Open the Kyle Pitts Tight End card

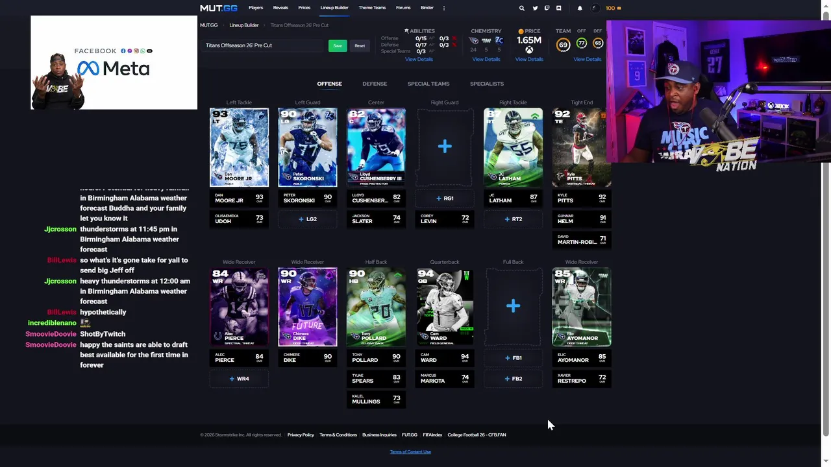point(582,147)
